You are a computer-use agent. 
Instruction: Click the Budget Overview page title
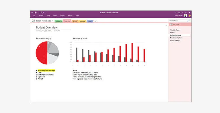[47, 27]
